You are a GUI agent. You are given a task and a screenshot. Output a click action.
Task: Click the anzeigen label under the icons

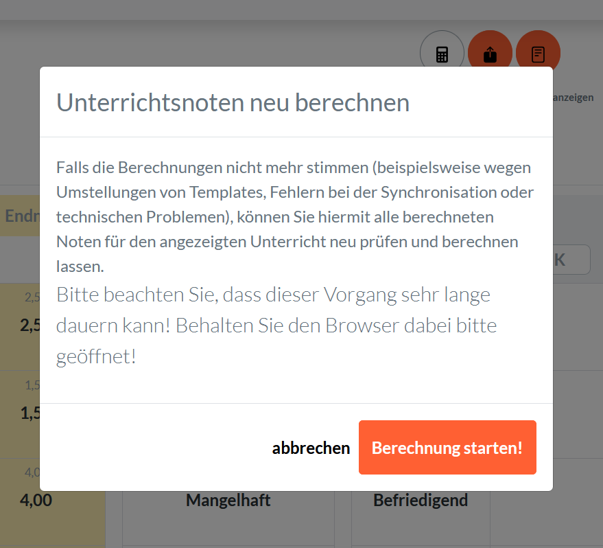573,98
